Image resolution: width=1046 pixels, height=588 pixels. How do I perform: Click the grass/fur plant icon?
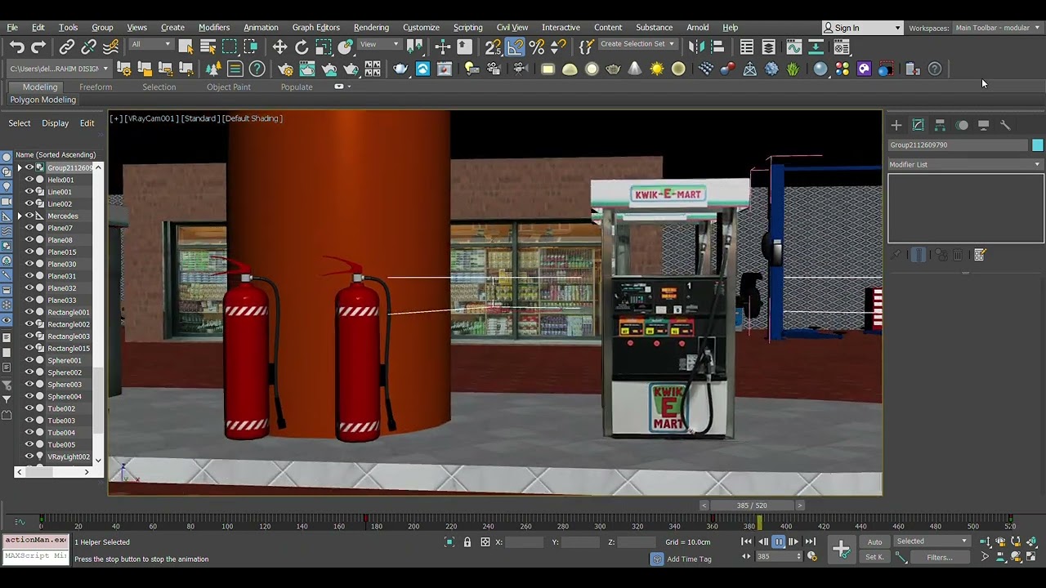click(x=793, y=69)
